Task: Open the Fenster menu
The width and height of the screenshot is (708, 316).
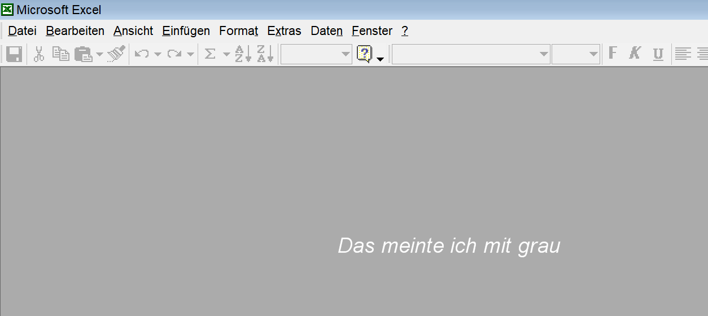Action: point(372,31)
